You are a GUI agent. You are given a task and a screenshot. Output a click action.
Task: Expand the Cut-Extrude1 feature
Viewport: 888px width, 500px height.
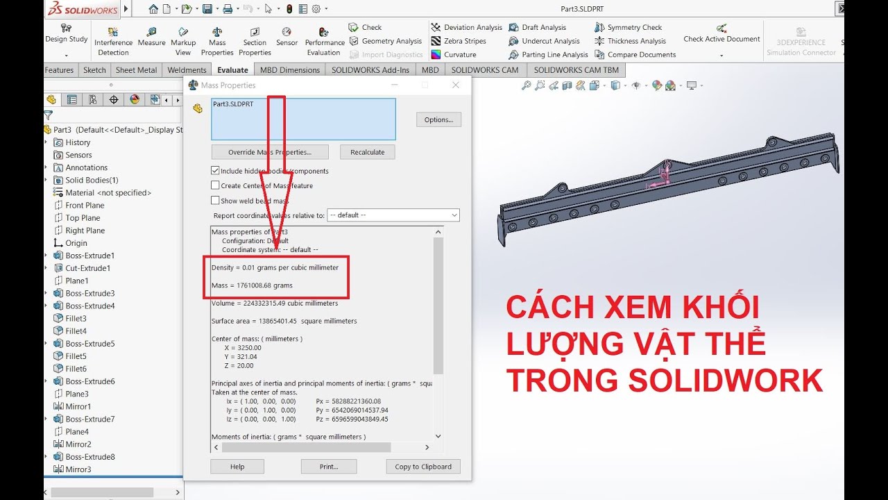(x=46, y=268)
